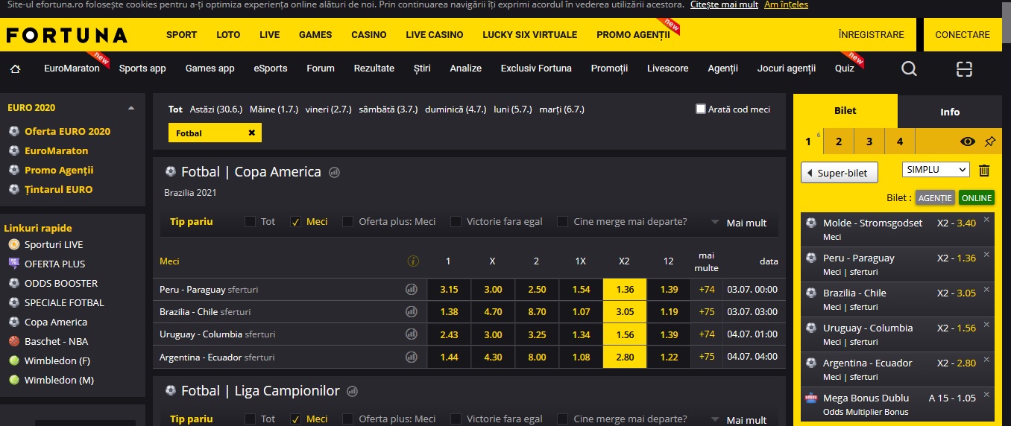Open SPORT in main menu
This screenshot has width=1011, height=426.
181,34
